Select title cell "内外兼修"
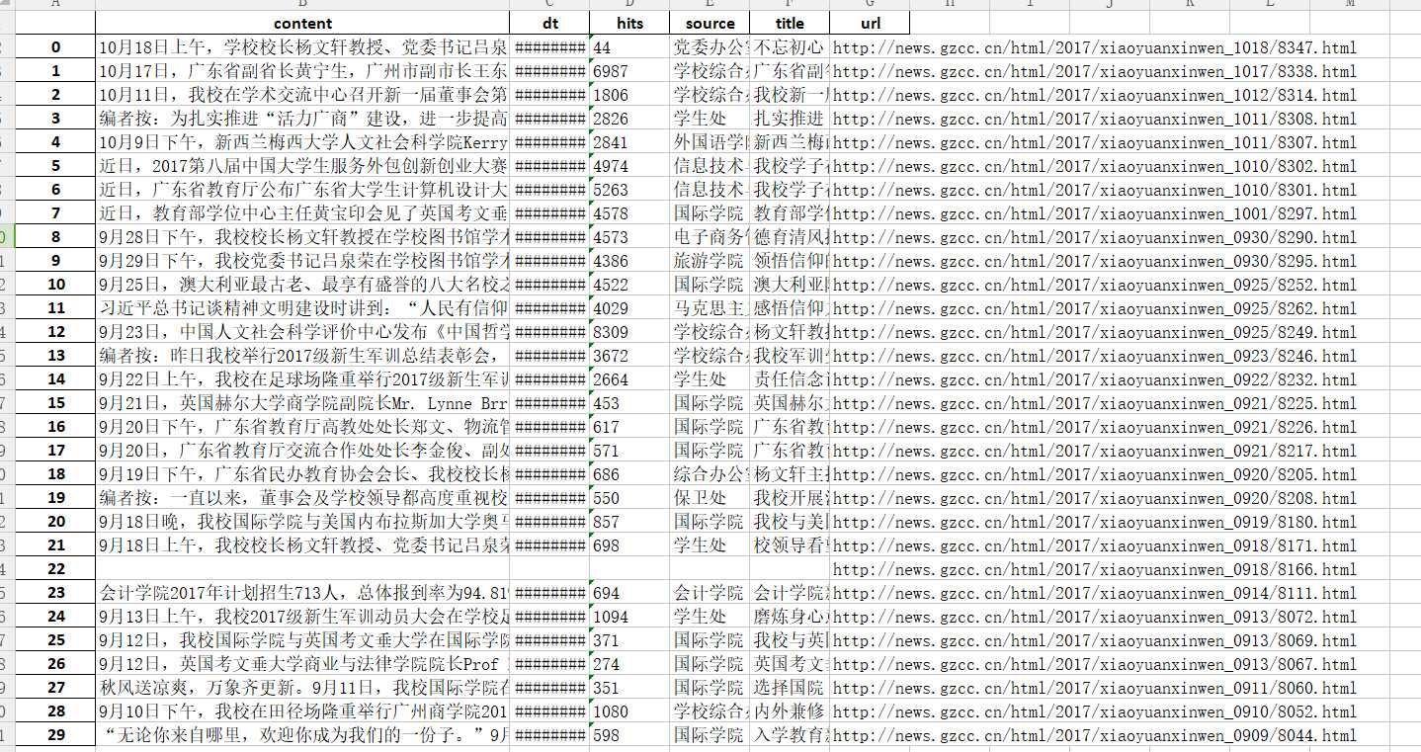 pos(790,710)
